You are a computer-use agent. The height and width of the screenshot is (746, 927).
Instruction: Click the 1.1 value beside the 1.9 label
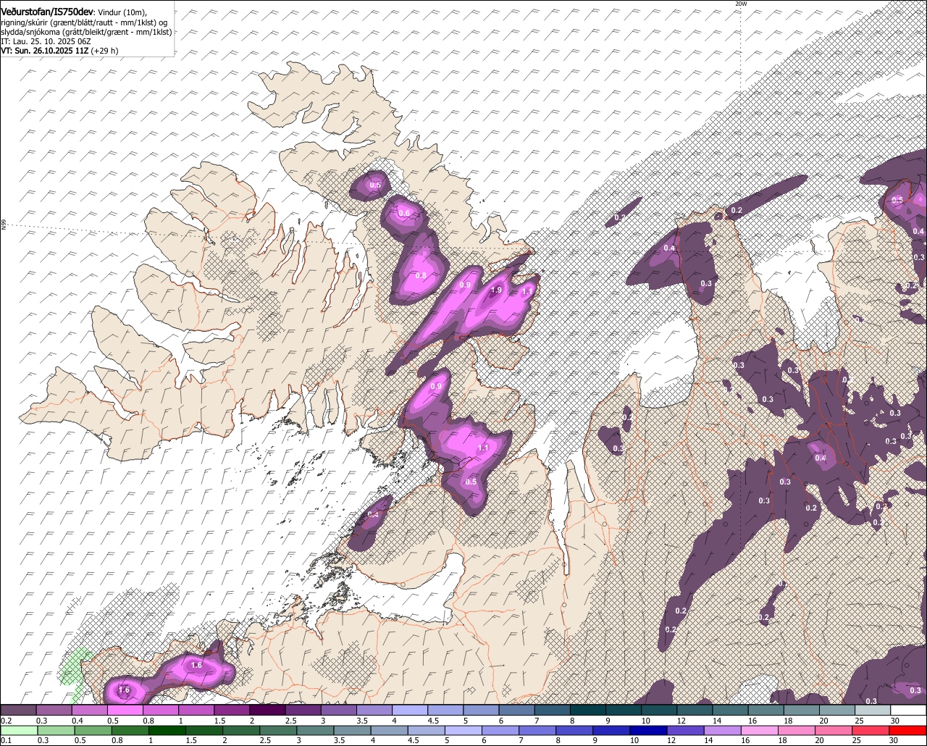point(527,290)
